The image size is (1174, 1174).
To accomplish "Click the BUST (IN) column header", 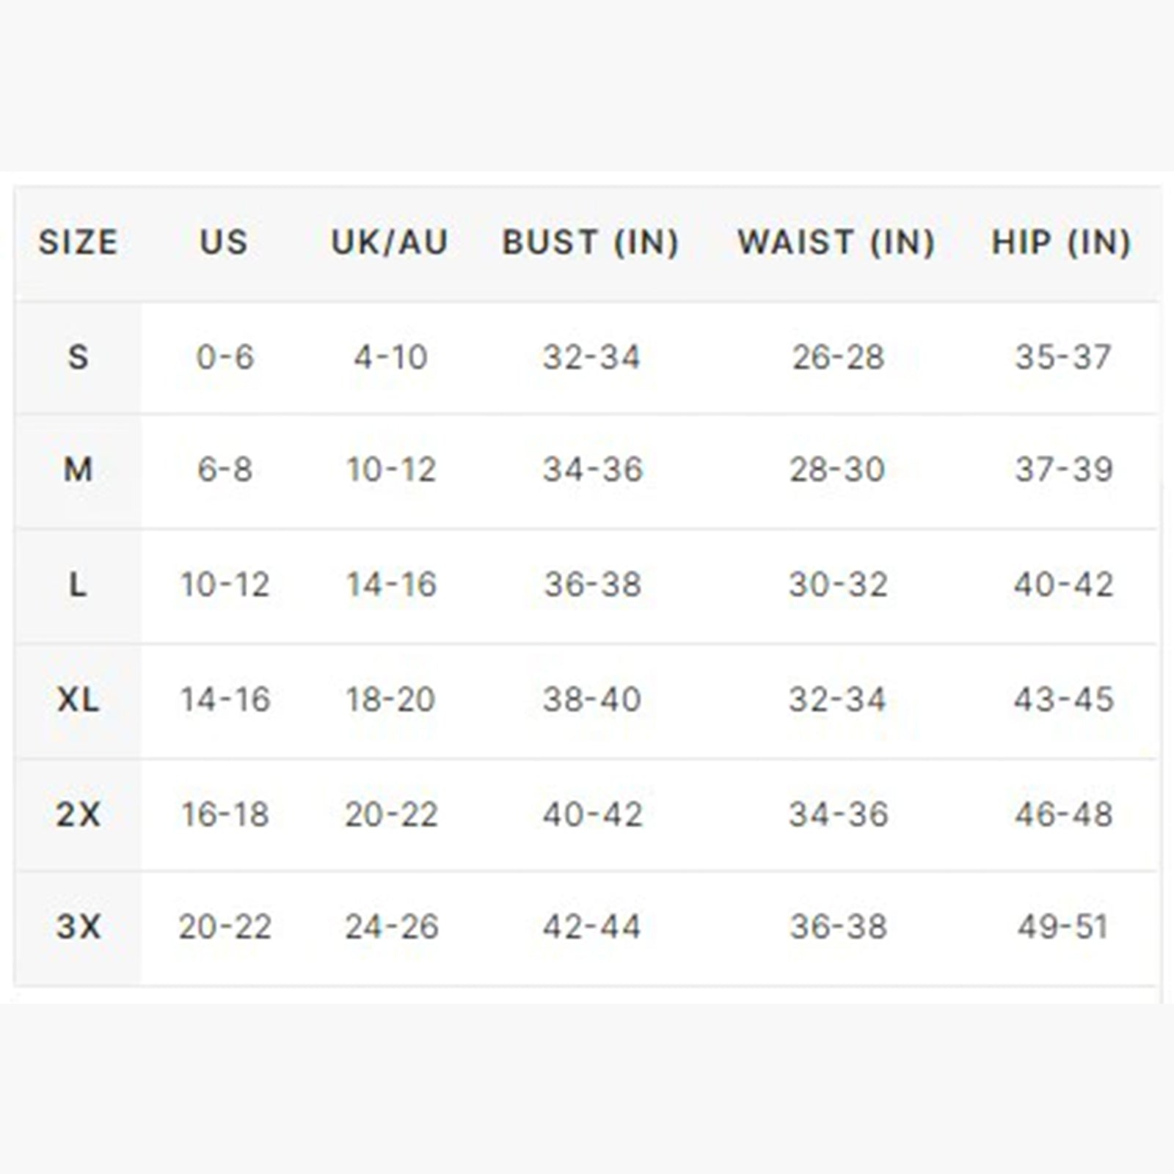I will click(591, 242).
